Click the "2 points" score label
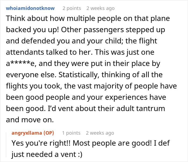Viewport: 188px width, 162px height. pos(72,8)
